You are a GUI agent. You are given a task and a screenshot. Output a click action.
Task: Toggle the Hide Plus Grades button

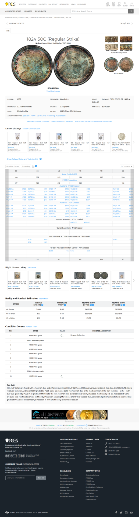coord(13,166)
